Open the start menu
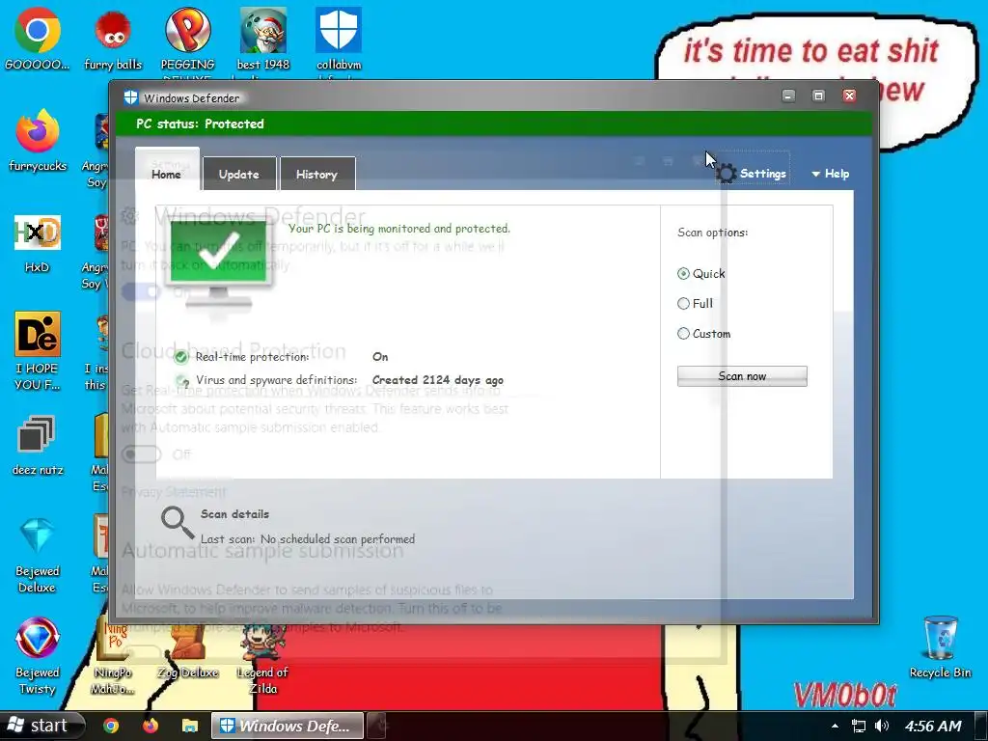988x741 pixels. (41, 726)
